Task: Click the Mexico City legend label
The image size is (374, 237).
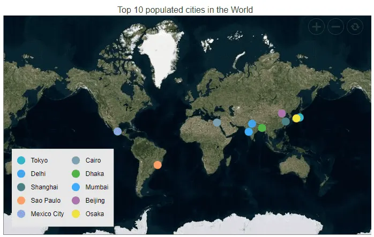Action: point(47,214)
